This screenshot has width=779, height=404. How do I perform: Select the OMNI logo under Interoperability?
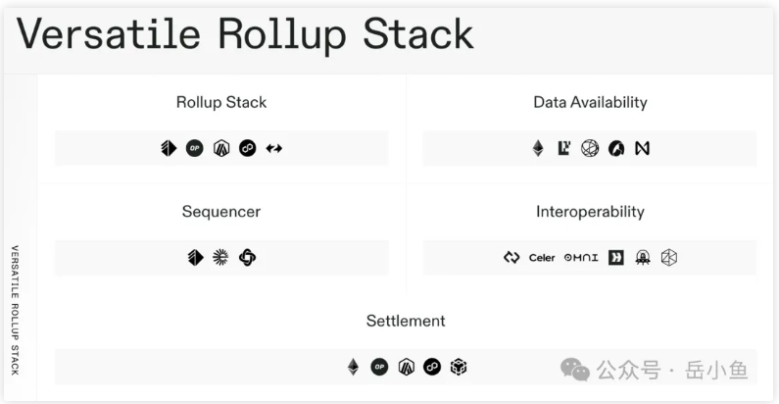click(x=581, y=258)
